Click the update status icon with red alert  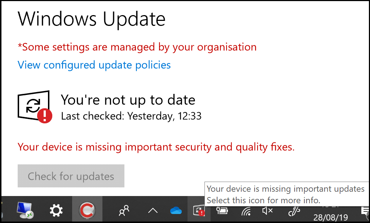pos(35,107)
